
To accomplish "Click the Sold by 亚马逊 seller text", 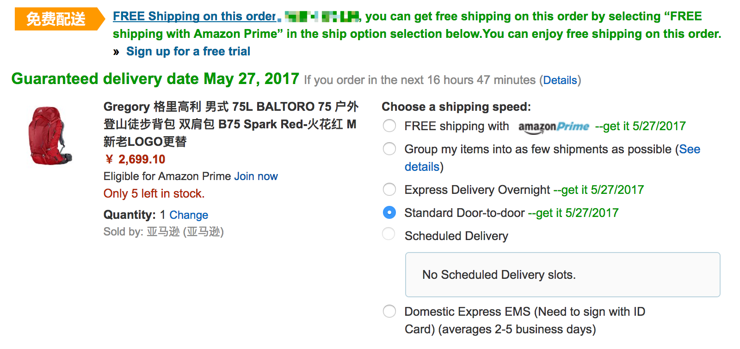I will pos(163,232).
